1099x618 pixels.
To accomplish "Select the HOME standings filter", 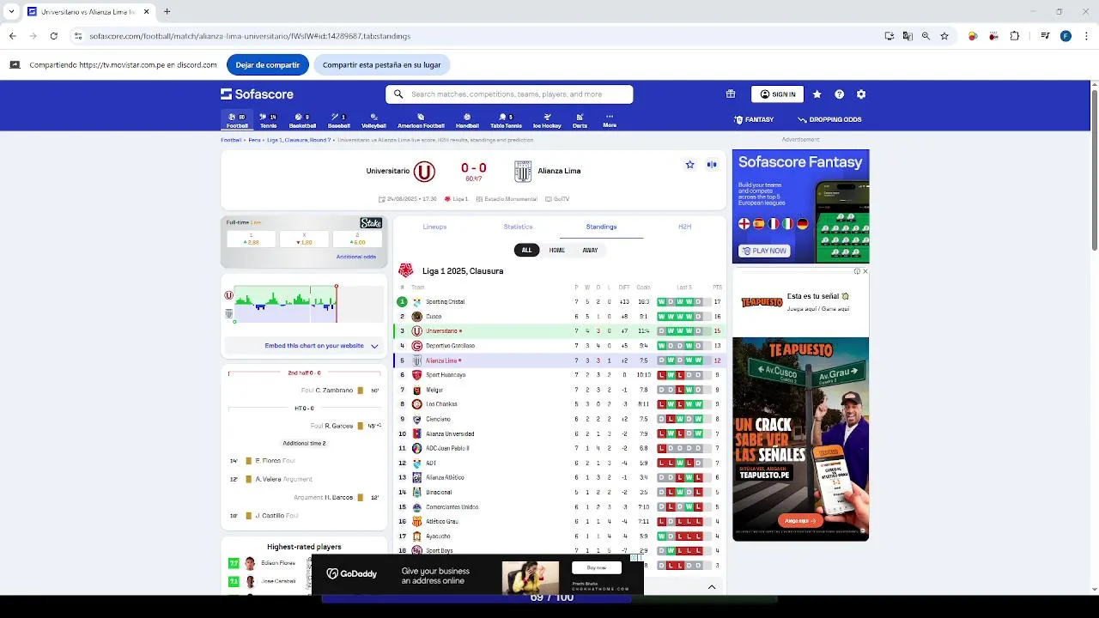I will tap(557, 250).
